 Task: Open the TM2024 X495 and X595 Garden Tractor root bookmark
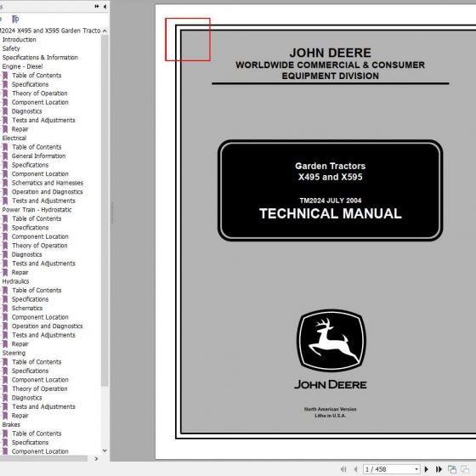point(50,31)
